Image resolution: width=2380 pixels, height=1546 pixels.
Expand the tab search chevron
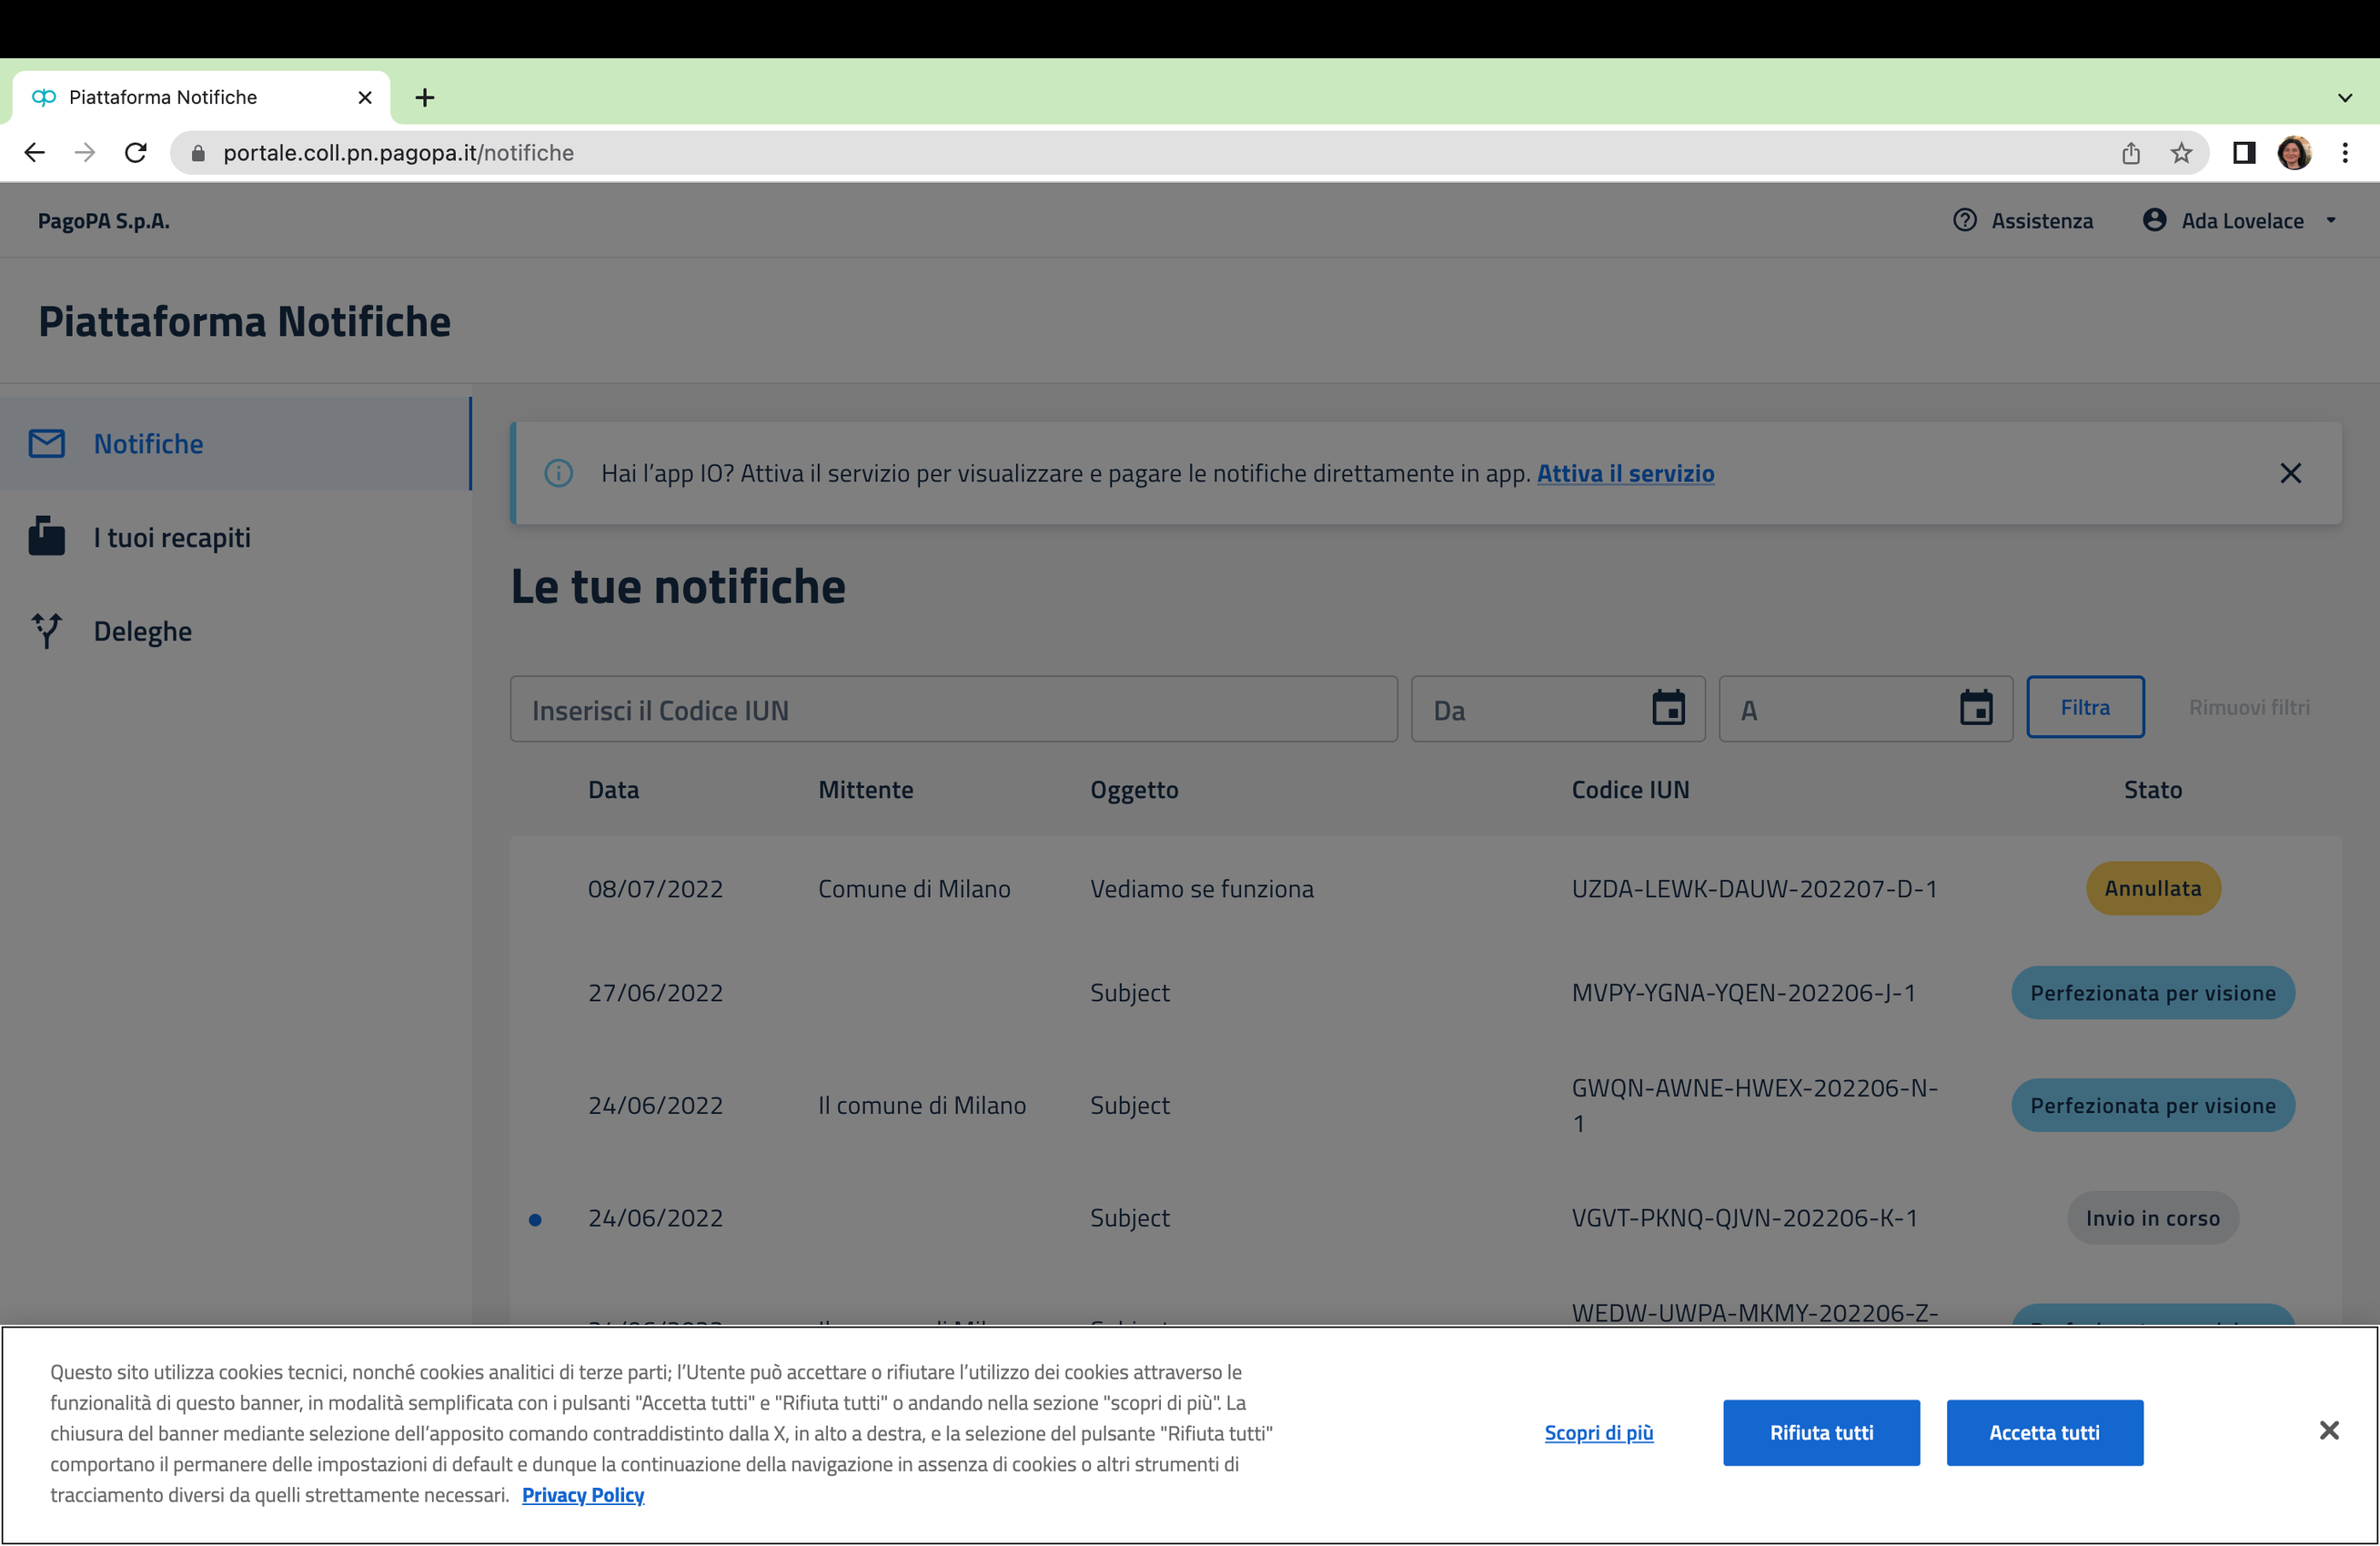(x=2344, y=98)
